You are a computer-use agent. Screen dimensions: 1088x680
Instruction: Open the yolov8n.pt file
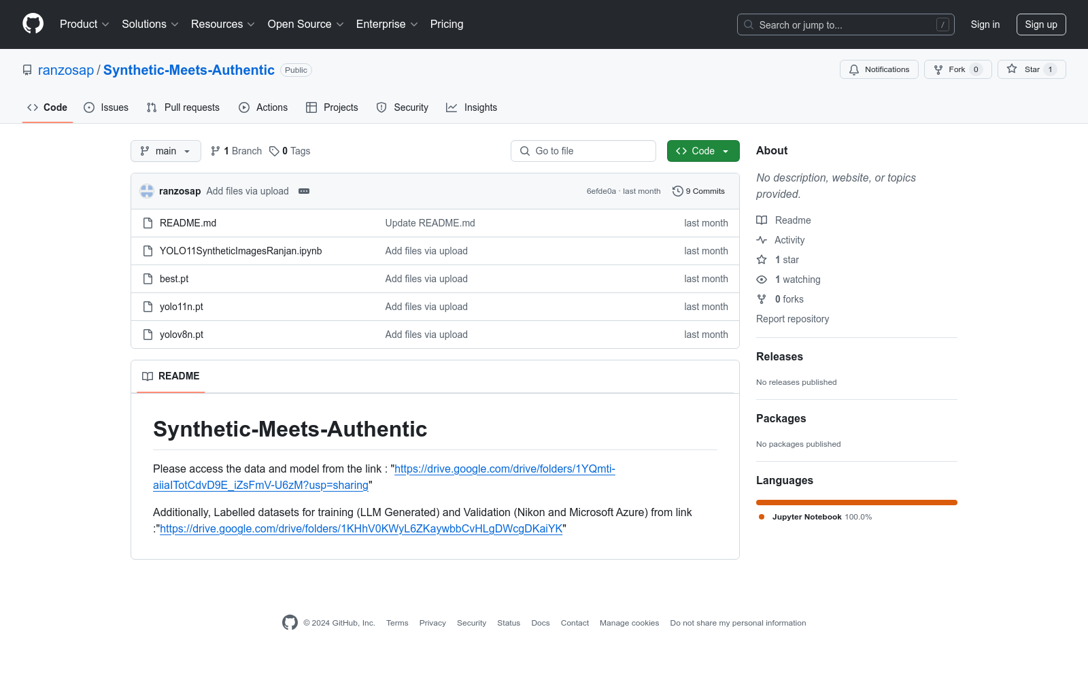(x=182, y=335)
